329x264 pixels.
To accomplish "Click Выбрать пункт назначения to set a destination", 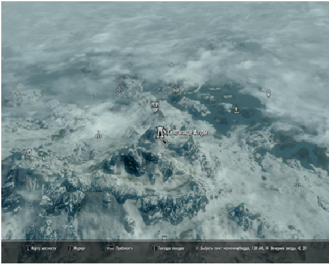I will [216, 248].
